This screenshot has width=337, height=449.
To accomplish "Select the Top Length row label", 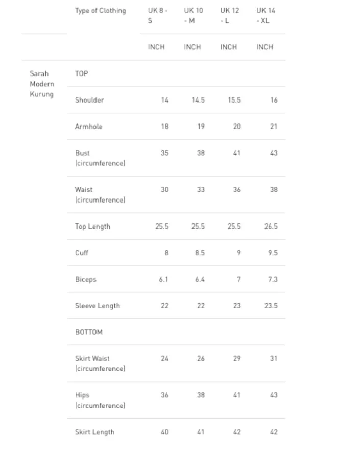I will click(92, 227).
